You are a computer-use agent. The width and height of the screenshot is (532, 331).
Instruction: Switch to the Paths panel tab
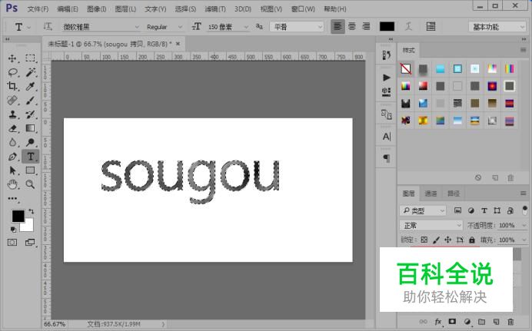pyautogui.click(x=454, y=194)
